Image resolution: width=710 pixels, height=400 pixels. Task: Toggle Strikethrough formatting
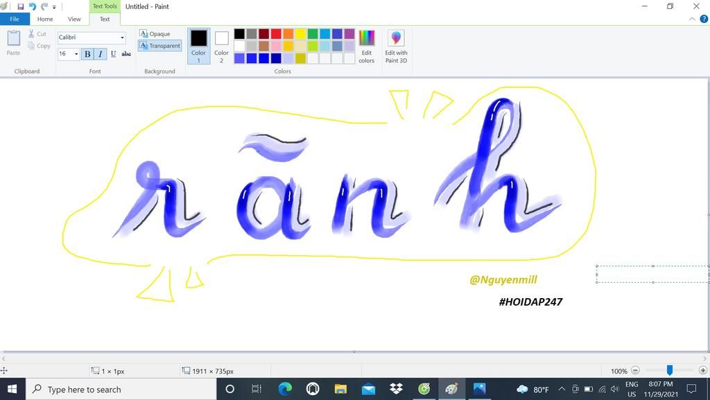[126, 54]
